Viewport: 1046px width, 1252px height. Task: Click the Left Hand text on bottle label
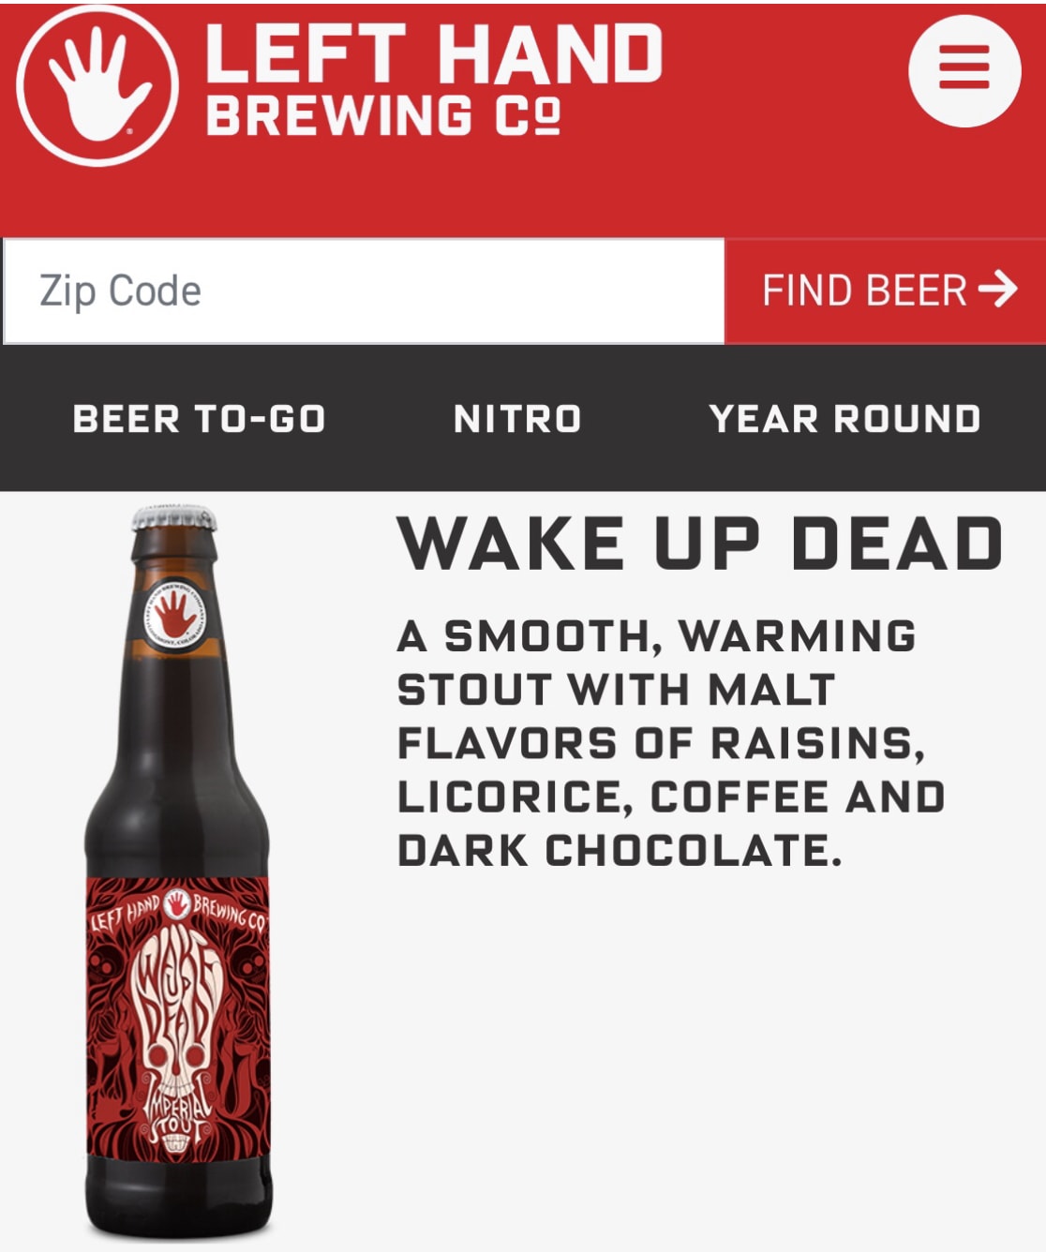(125, 913)
